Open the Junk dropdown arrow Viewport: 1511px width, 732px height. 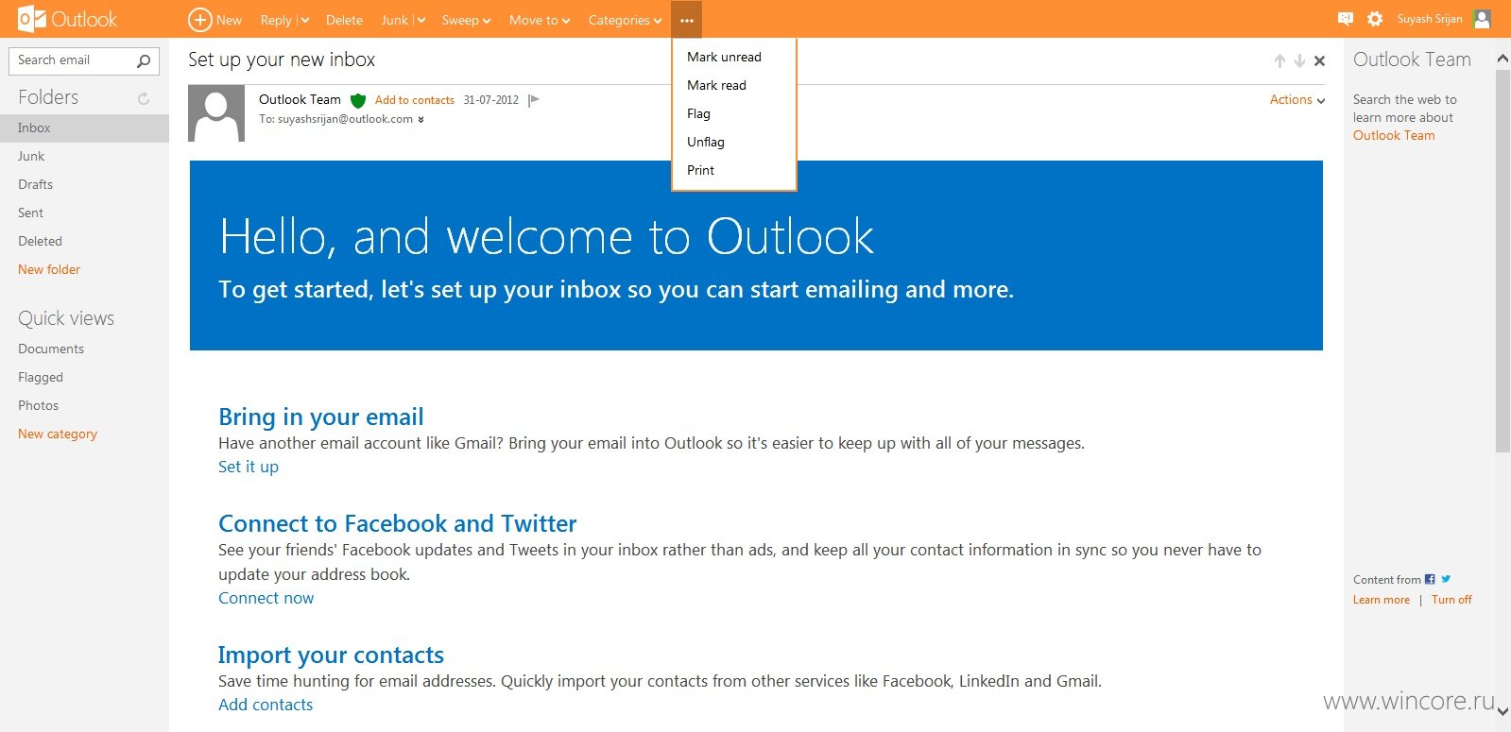pos(421,20)
